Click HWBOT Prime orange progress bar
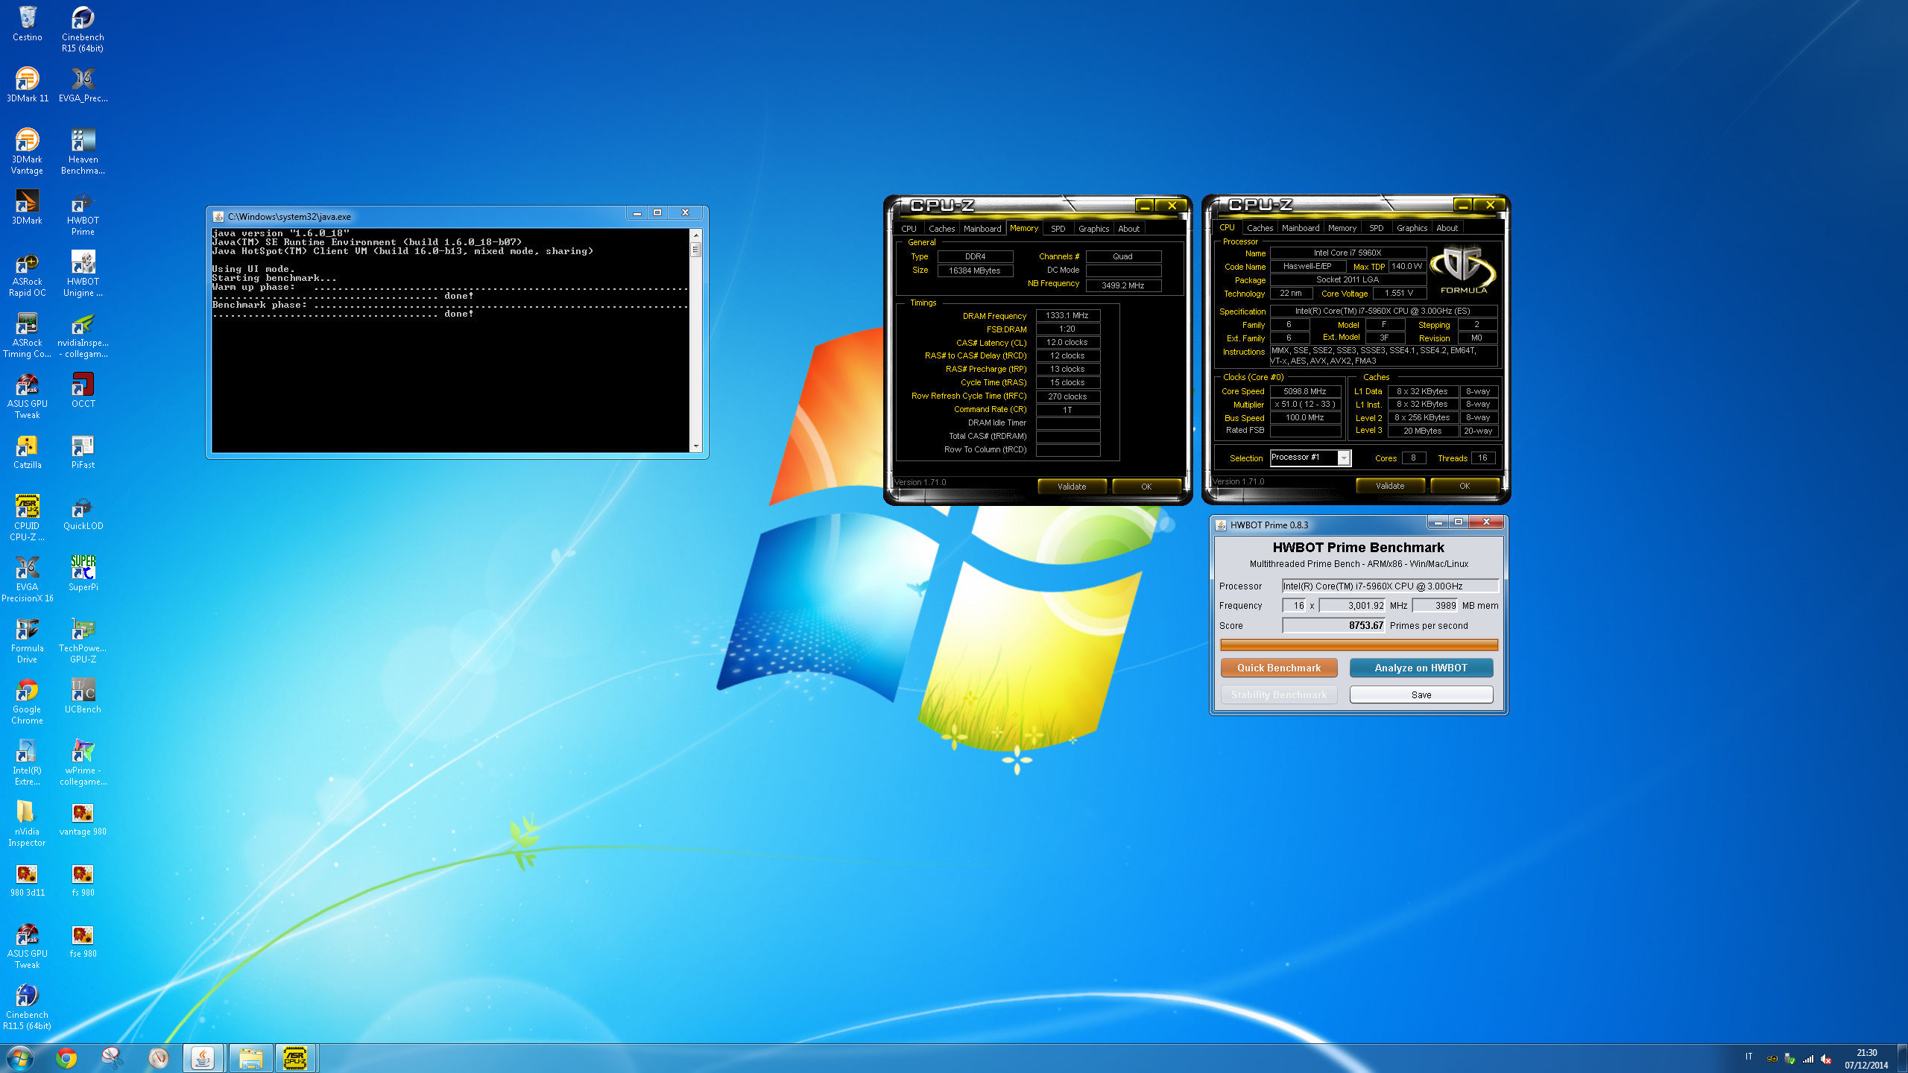Image resolution: width=1908 pixels, height=1073 pixels. [x=1359, y=645]
